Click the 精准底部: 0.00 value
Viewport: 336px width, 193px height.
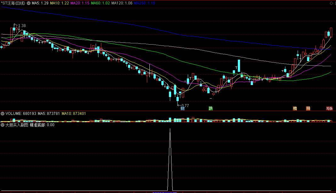[x=42, y=125]
